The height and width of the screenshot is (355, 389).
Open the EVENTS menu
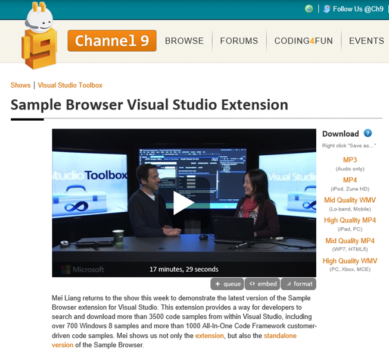tap(366, 40)
